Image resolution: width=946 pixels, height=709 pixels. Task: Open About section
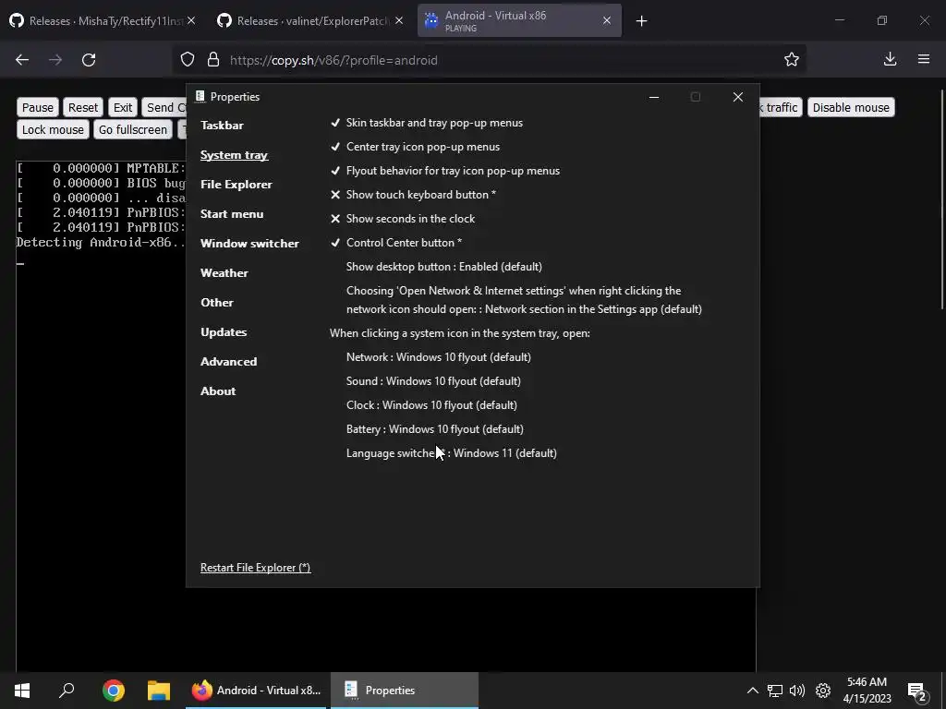(x=218, y=391)
